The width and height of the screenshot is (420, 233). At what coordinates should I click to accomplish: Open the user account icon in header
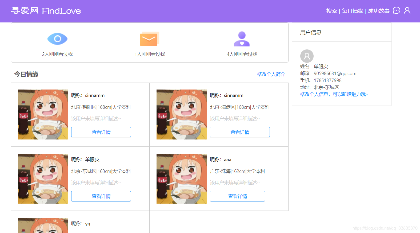pyautogui.click(x=407, y=10)
